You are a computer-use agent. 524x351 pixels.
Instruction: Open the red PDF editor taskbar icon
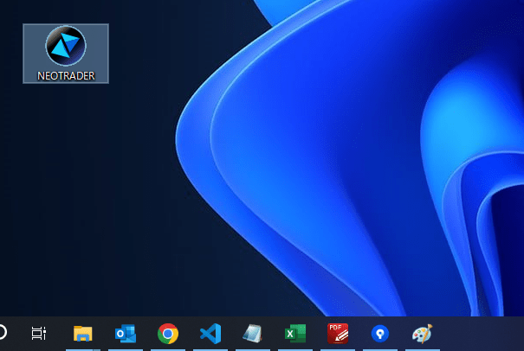pyautogui.click(x=338, y=334)
